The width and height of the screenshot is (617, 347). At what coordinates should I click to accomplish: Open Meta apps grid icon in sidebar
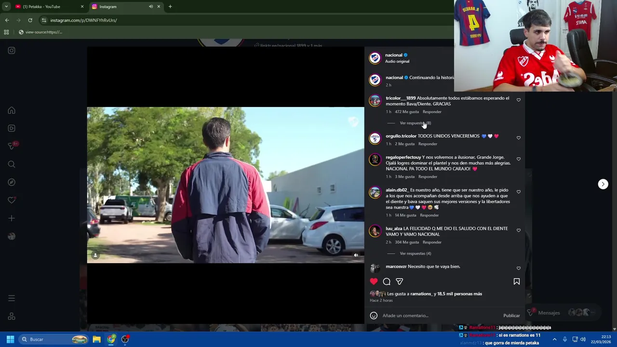(x=12, y=317)
